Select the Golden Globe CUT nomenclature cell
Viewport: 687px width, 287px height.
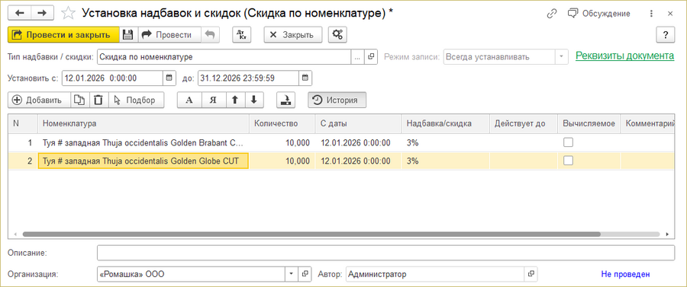144,161
